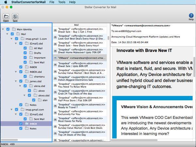Click envelope icon of Diwali Home Makeover mail
The image size is (196, 147).
point(55,51)
